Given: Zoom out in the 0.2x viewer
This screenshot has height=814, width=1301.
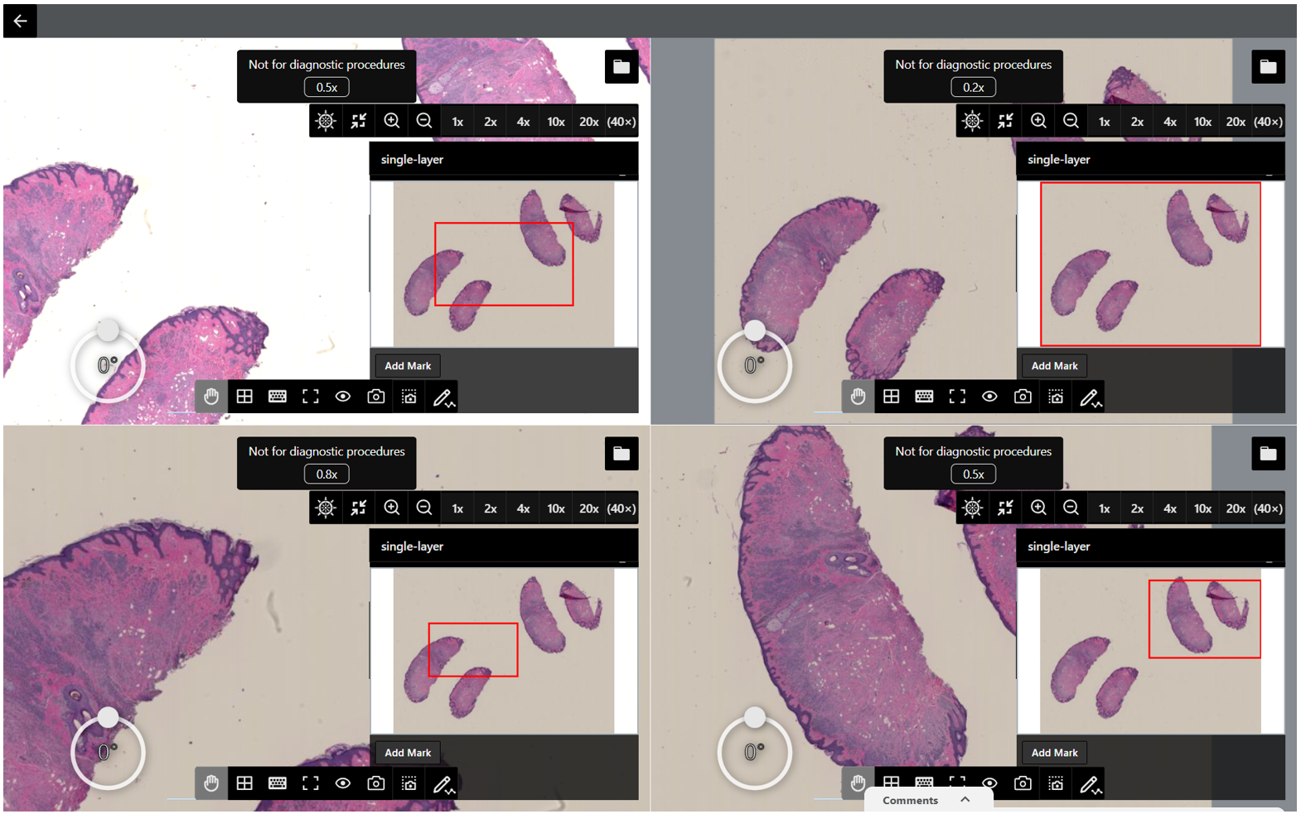Looking at the screenshot, I should (x=1071, y=121).
